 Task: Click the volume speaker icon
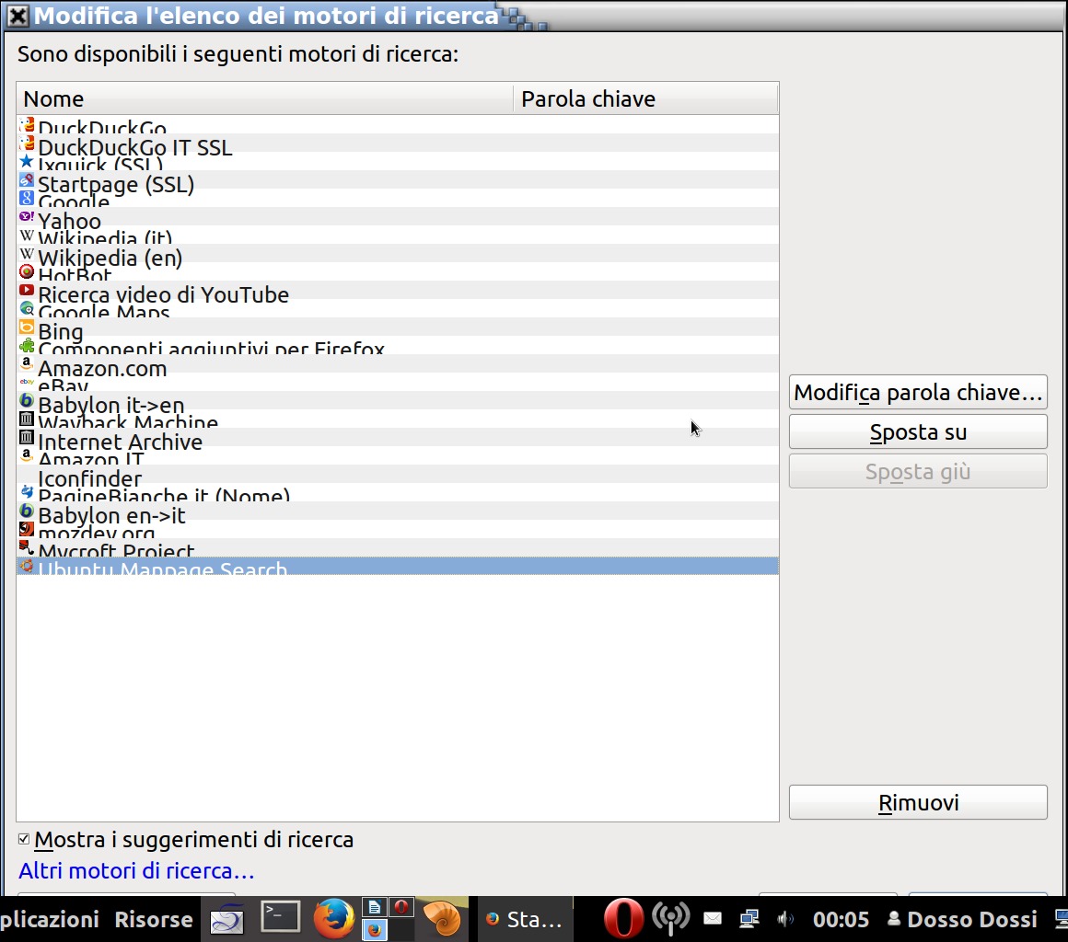tap(785, 919)
